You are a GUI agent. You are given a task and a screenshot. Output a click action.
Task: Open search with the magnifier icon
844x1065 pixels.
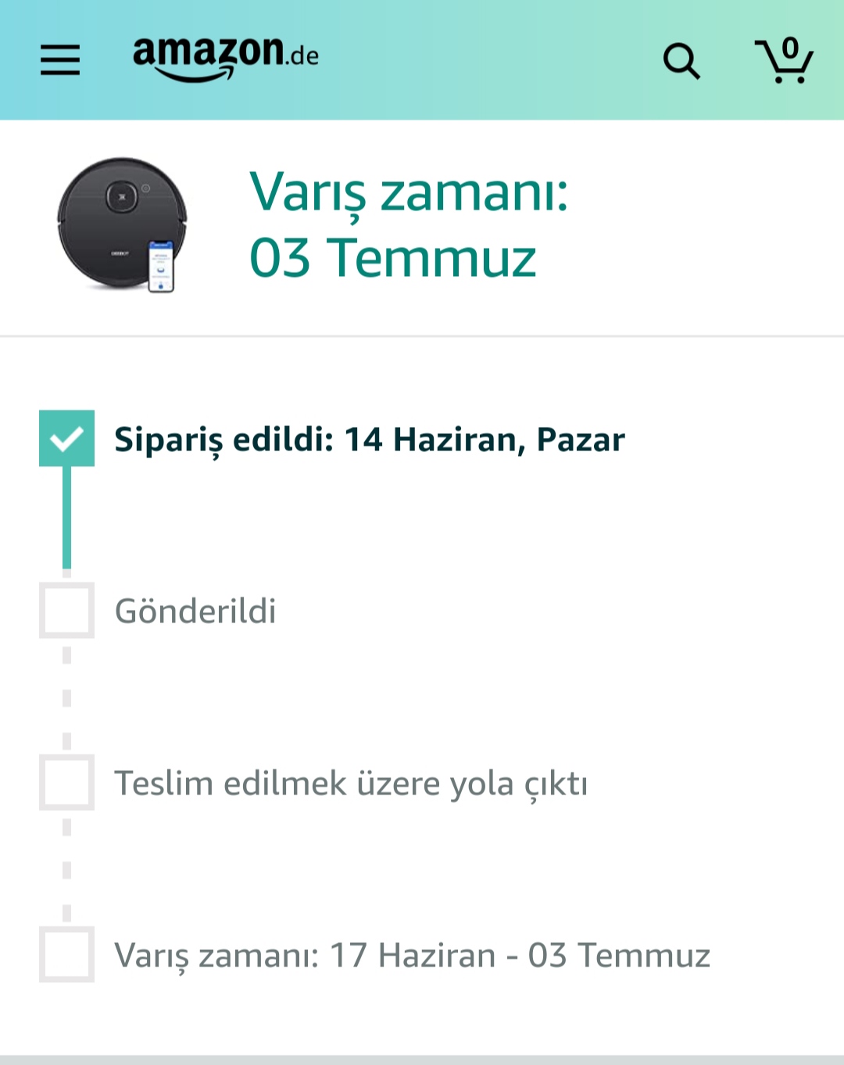coord(681,61)
